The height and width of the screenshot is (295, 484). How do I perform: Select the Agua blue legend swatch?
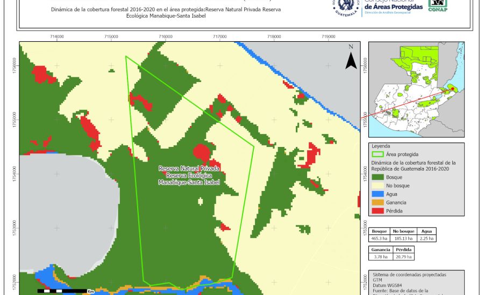[x=378, y=194]
